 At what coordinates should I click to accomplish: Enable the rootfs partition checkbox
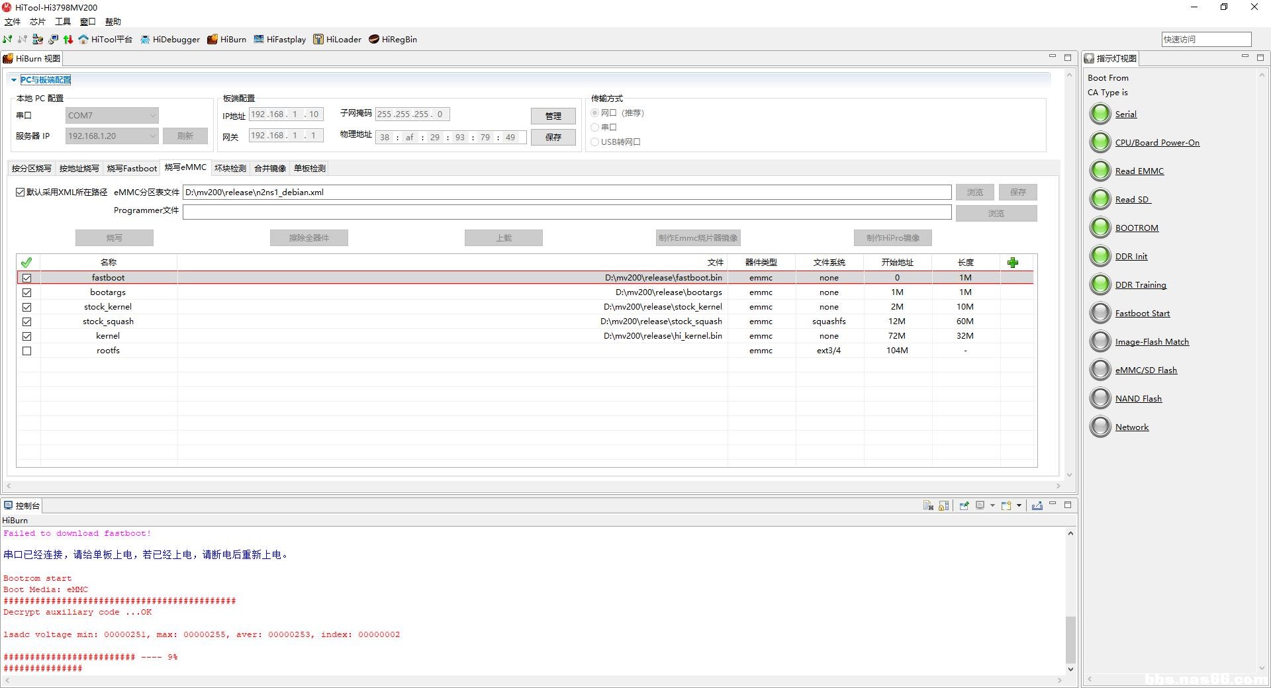coord(27,351)
